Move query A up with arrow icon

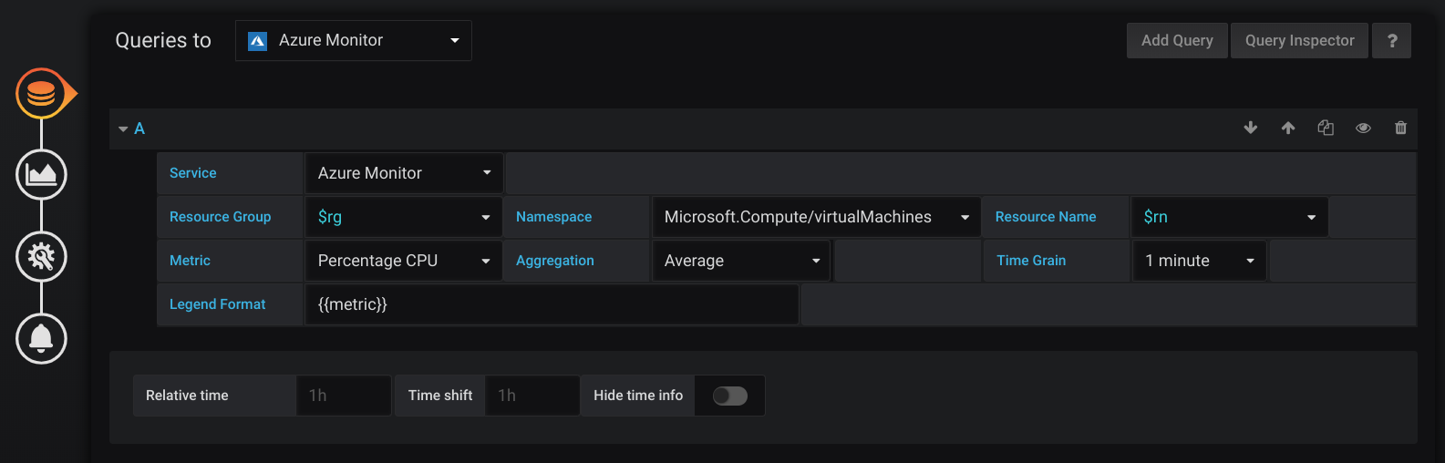point(1288,129)
